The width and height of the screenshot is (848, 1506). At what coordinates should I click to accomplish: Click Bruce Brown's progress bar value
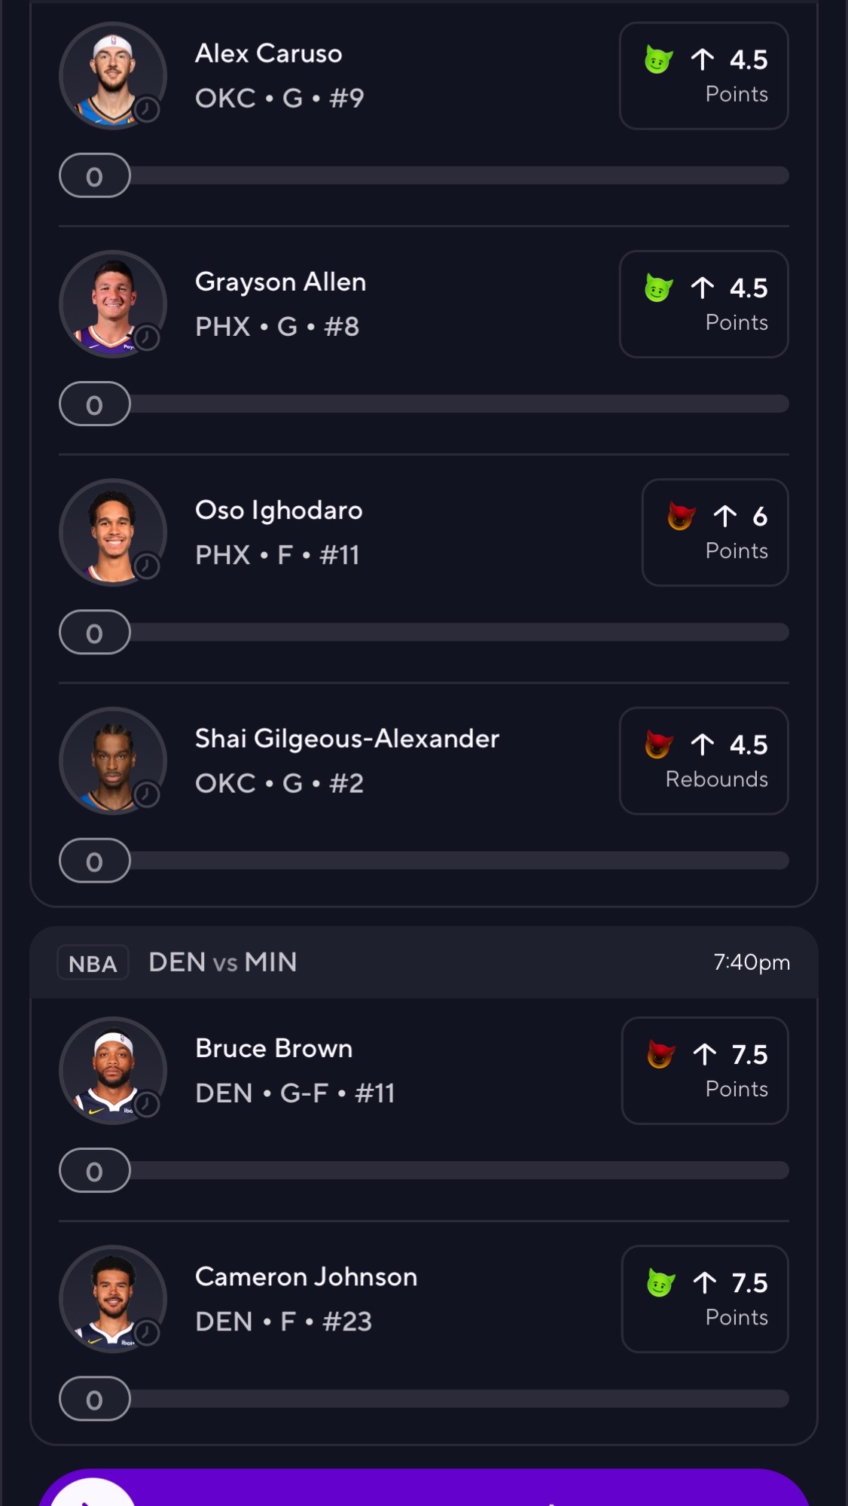[94, 1171]
